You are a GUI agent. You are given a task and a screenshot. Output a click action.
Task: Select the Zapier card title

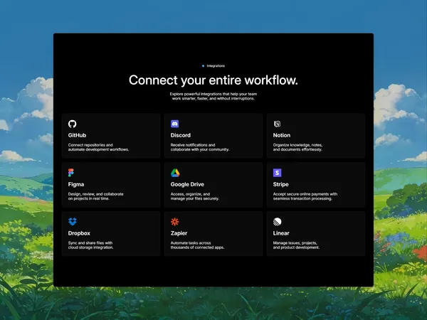[x=179, y=233]
